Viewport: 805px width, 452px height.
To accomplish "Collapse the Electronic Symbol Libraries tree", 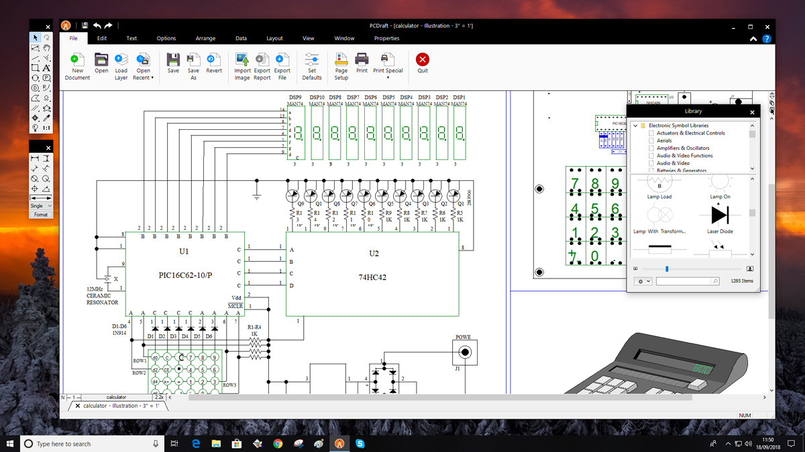I will coord(635,125).
